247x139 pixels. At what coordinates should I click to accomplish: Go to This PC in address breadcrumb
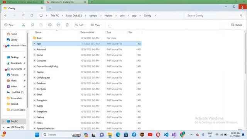coord(54,15)
